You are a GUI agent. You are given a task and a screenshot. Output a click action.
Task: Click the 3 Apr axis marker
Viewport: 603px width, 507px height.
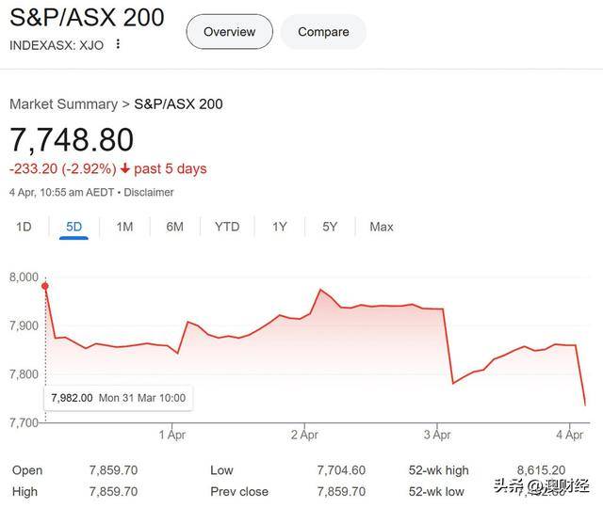(437, 435)
